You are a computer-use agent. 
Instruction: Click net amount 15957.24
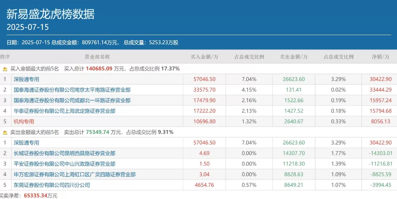point(381,100)
